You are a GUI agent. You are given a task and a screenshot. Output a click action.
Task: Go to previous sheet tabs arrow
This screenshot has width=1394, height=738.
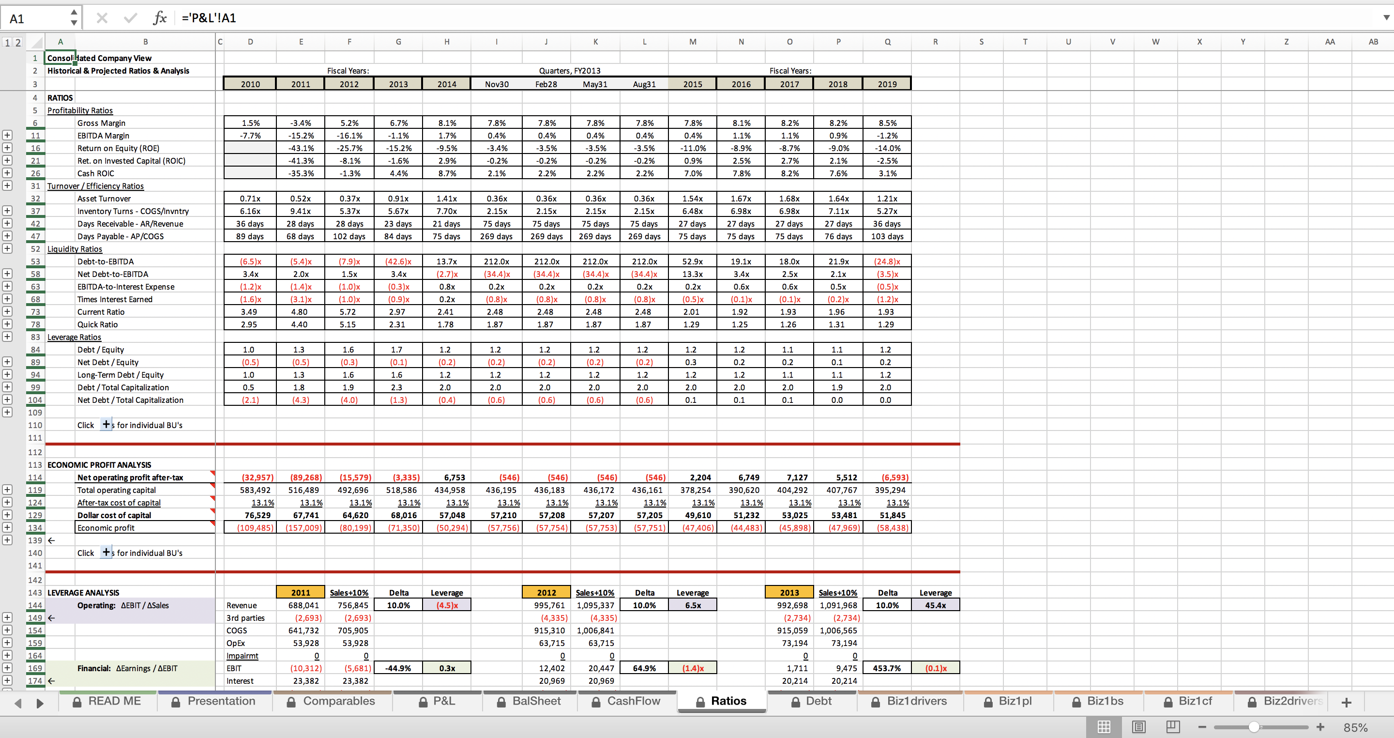(x=18, y=703)
